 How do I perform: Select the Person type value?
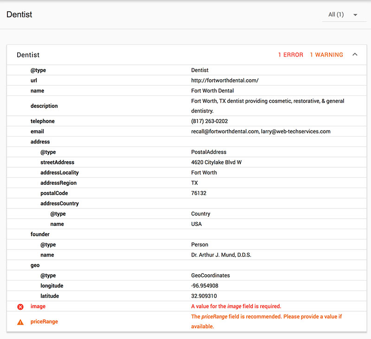click(200, 245)
